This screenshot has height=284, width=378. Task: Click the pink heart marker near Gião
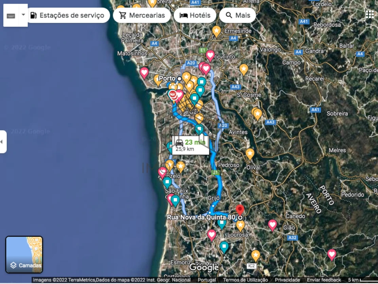[272, 225]
